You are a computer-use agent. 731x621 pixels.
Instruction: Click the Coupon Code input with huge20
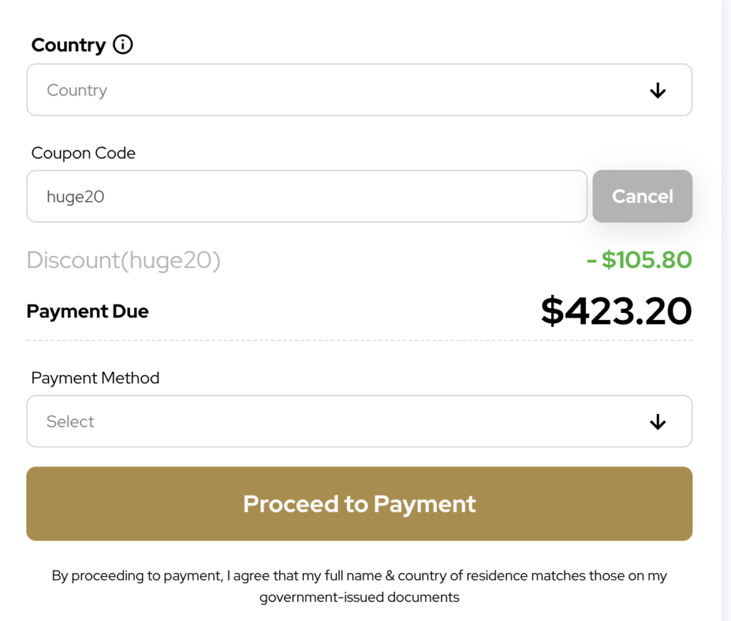coord(306,196)
